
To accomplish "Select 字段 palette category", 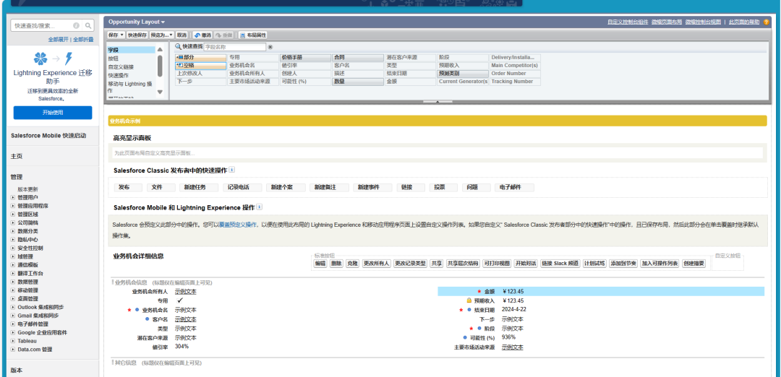I will click(x=132, y=51).
